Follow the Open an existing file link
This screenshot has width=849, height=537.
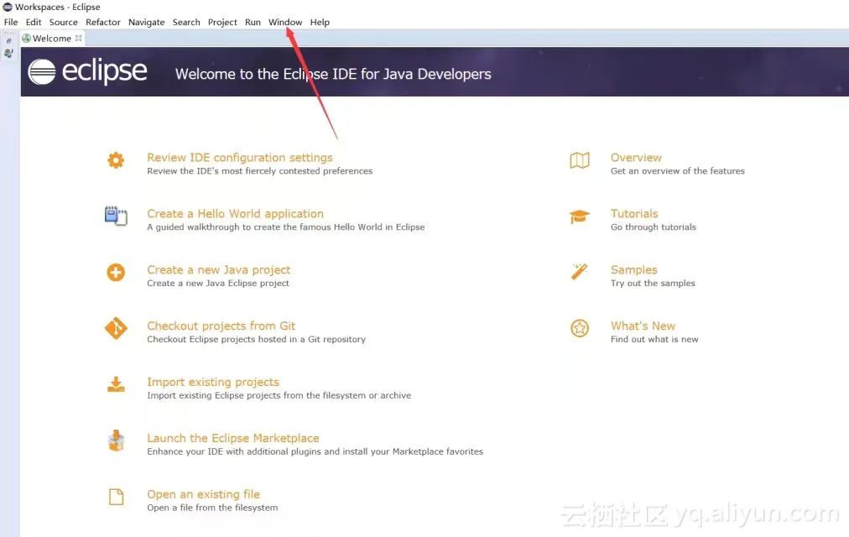204,494
